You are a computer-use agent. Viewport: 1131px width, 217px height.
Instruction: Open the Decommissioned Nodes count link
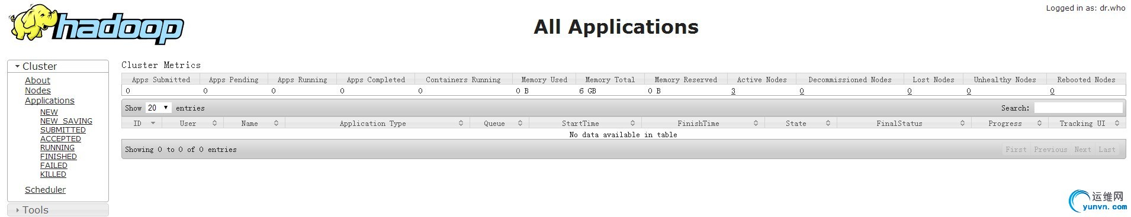pyautogui.click(x=802, y=91)
